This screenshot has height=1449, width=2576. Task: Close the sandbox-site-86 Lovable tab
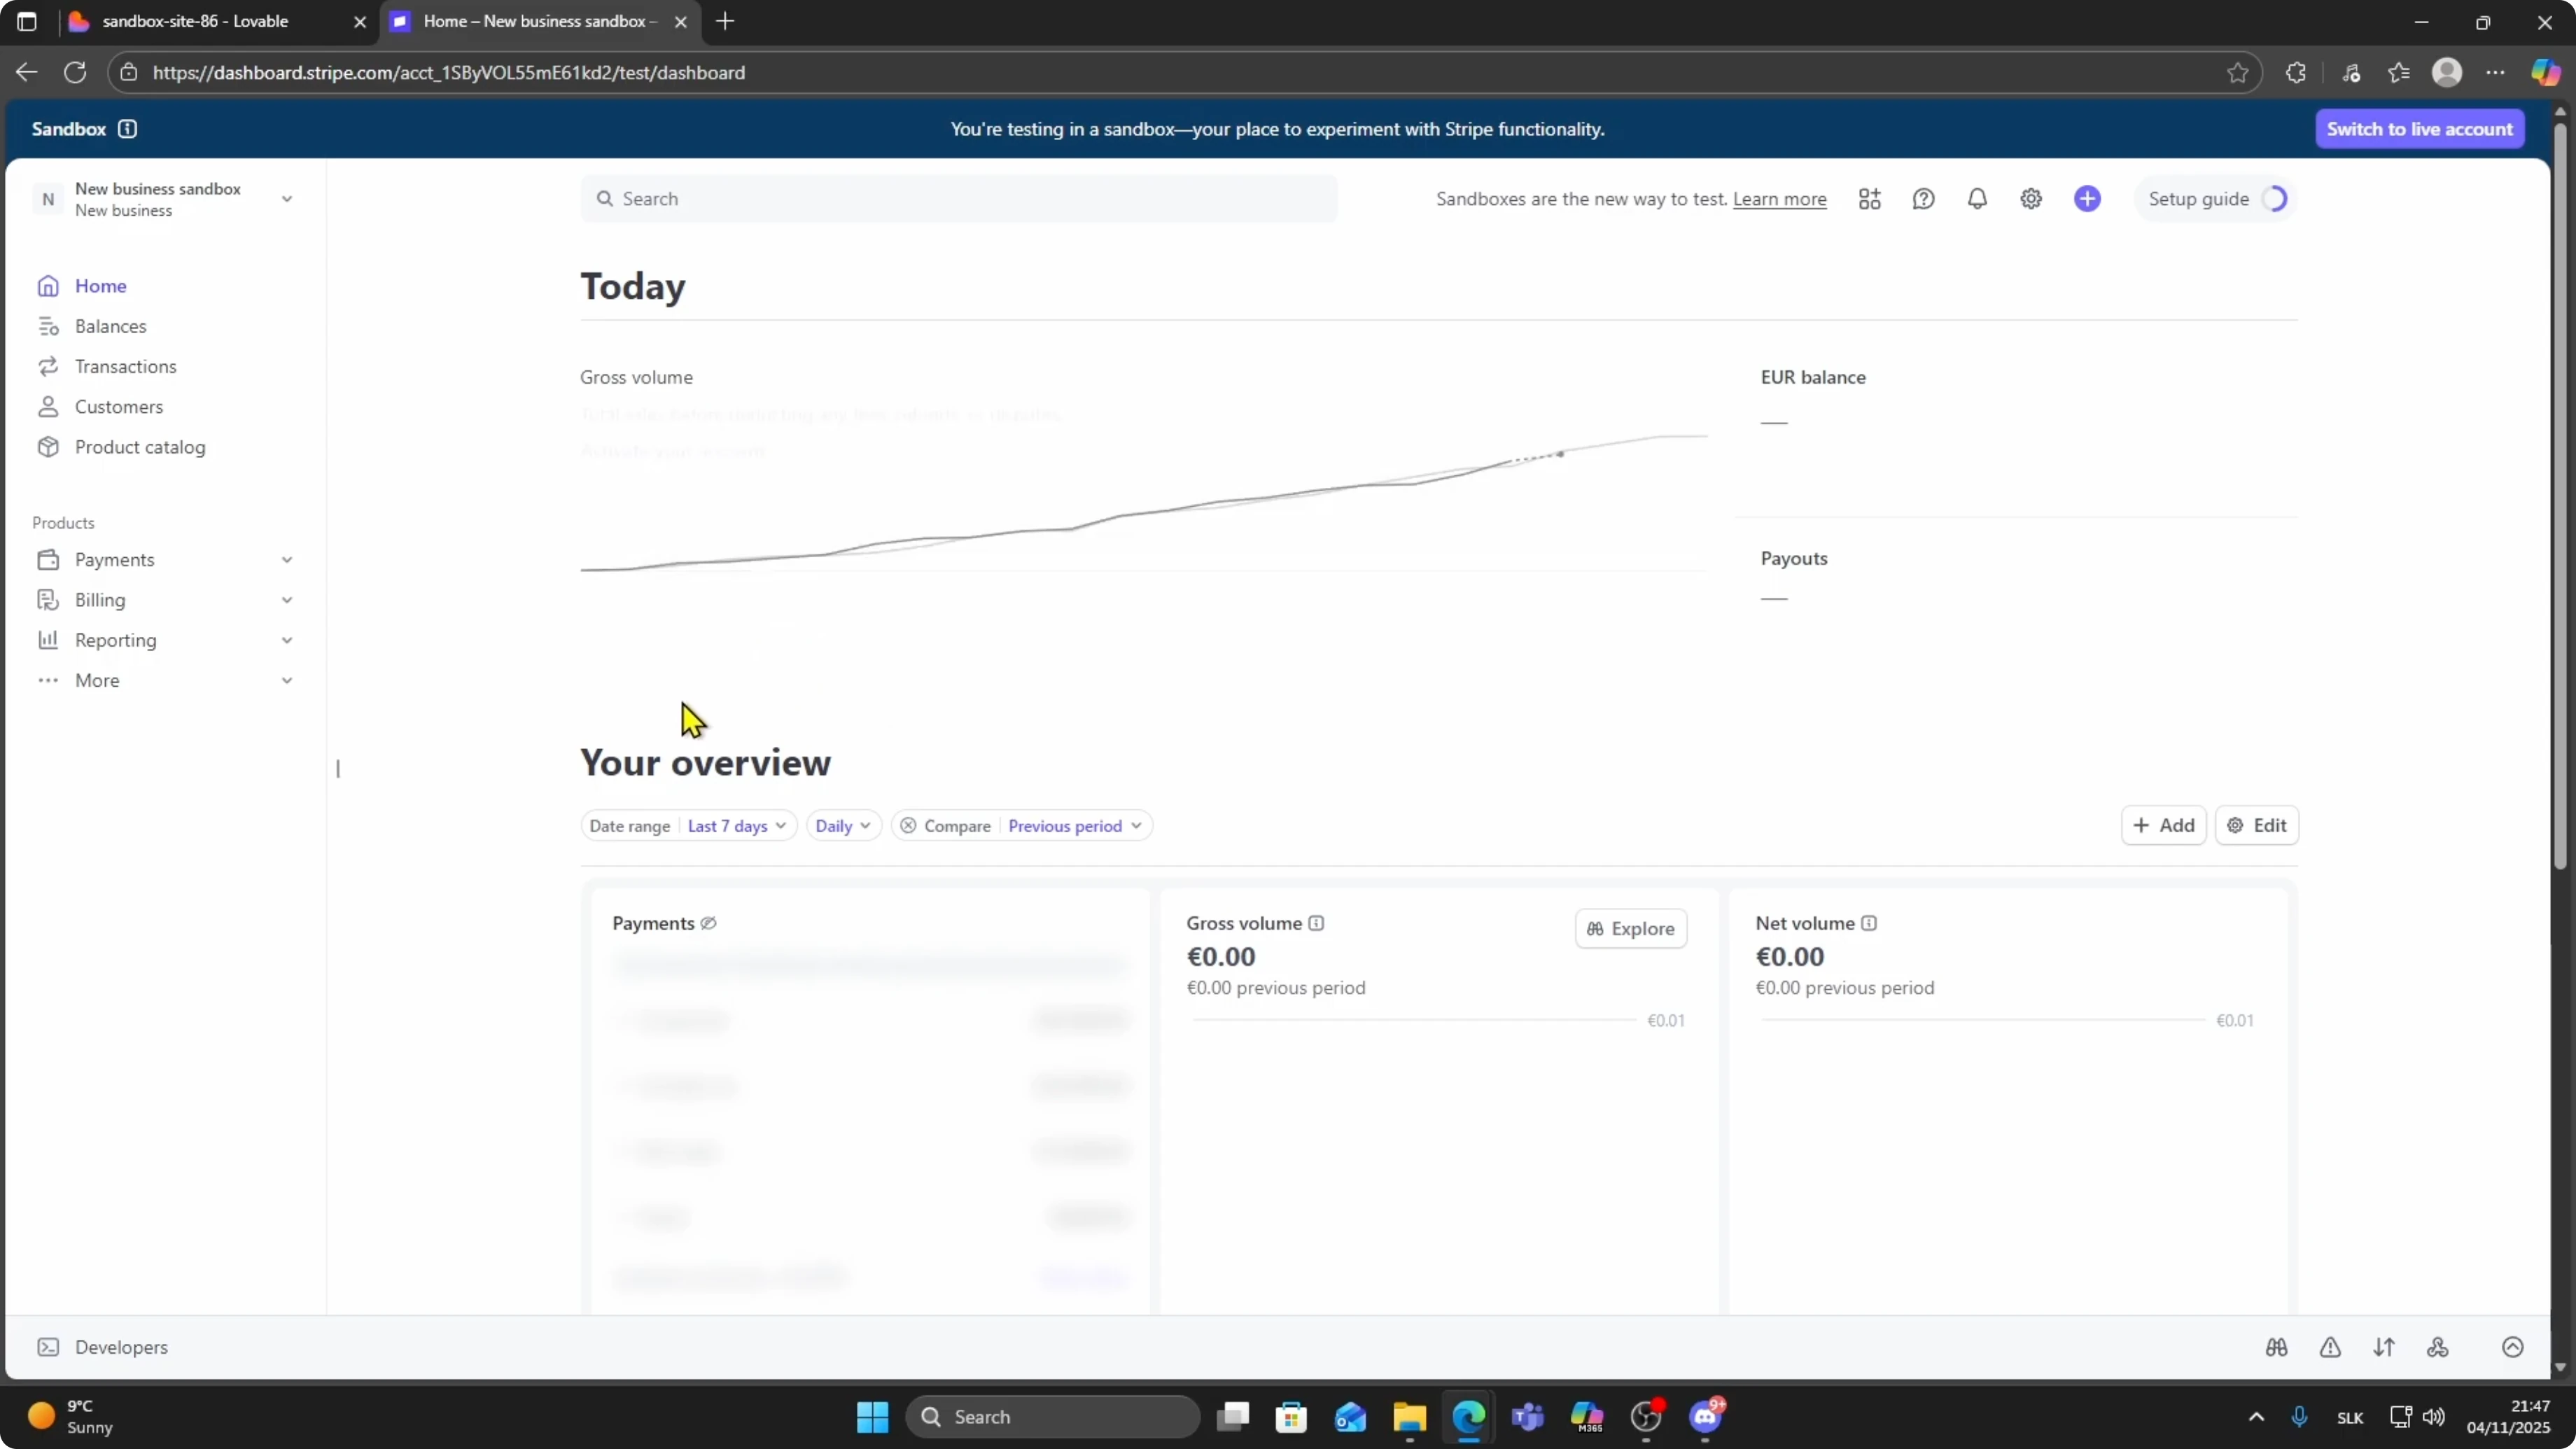[360, 22]
